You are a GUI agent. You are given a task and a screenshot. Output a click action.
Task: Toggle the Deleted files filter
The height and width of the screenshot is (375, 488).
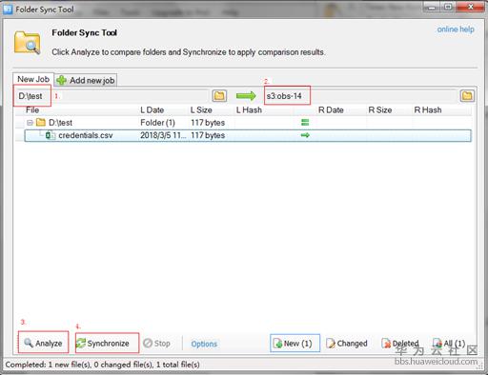[400, 343]
